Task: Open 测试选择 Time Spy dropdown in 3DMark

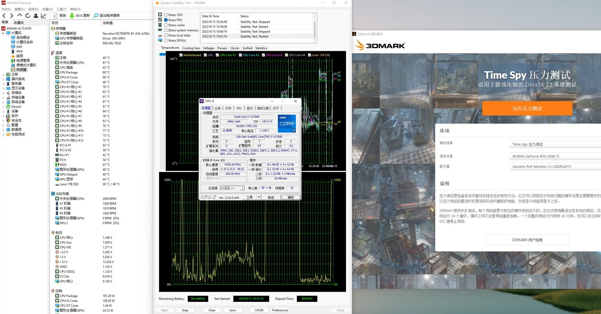Action: tap(555, 144)
